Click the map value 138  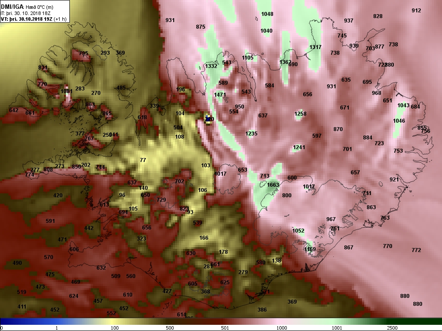276,261
